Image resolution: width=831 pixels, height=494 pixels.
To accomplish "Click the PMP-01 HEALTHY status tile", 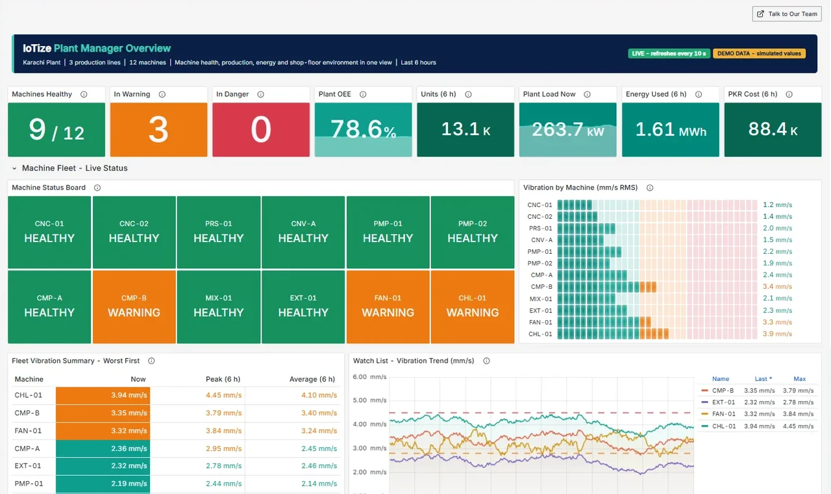I will [388, 232].
